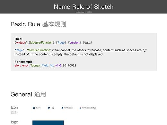Viewport: 167px width, 125px height.
Task: Click the 'Last update' date text
Action: click(x=84, y=12)
